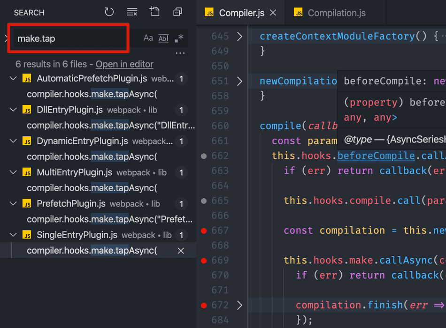Toggle search details ellipsis button
Screen dimensions: 446x328
coord(180,53)
